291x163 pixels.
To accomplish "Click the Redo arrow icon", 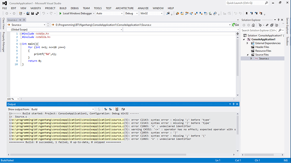I will 51,13.
